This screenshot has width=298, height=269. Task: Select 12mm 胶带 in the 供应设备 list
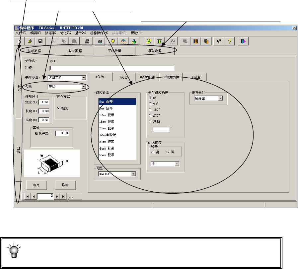pos(117,115)
